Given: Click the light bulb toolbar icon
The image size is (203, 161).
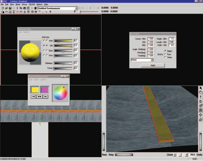Looking at the screenshot, I should (x=43, y=12).
